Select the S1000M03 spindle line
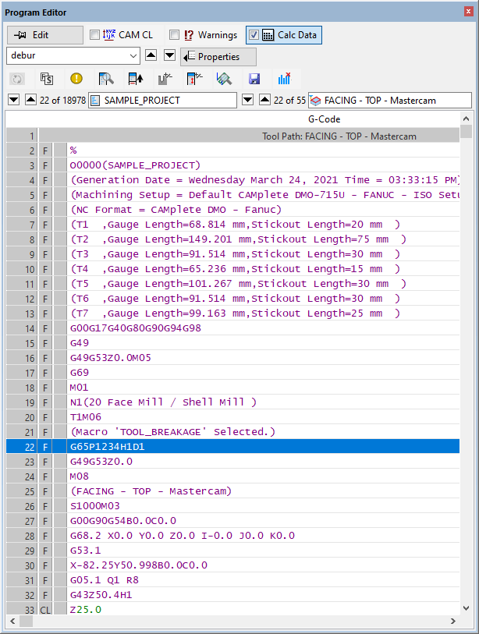Viewport: 479px width, 634px height. coord(232,506)
